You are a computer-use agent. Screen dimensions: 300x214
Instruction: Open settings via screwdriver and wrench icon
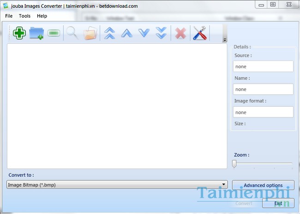[200, 33]
